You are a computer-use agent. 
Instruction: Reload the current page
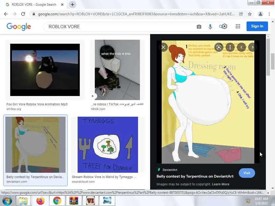23,14
